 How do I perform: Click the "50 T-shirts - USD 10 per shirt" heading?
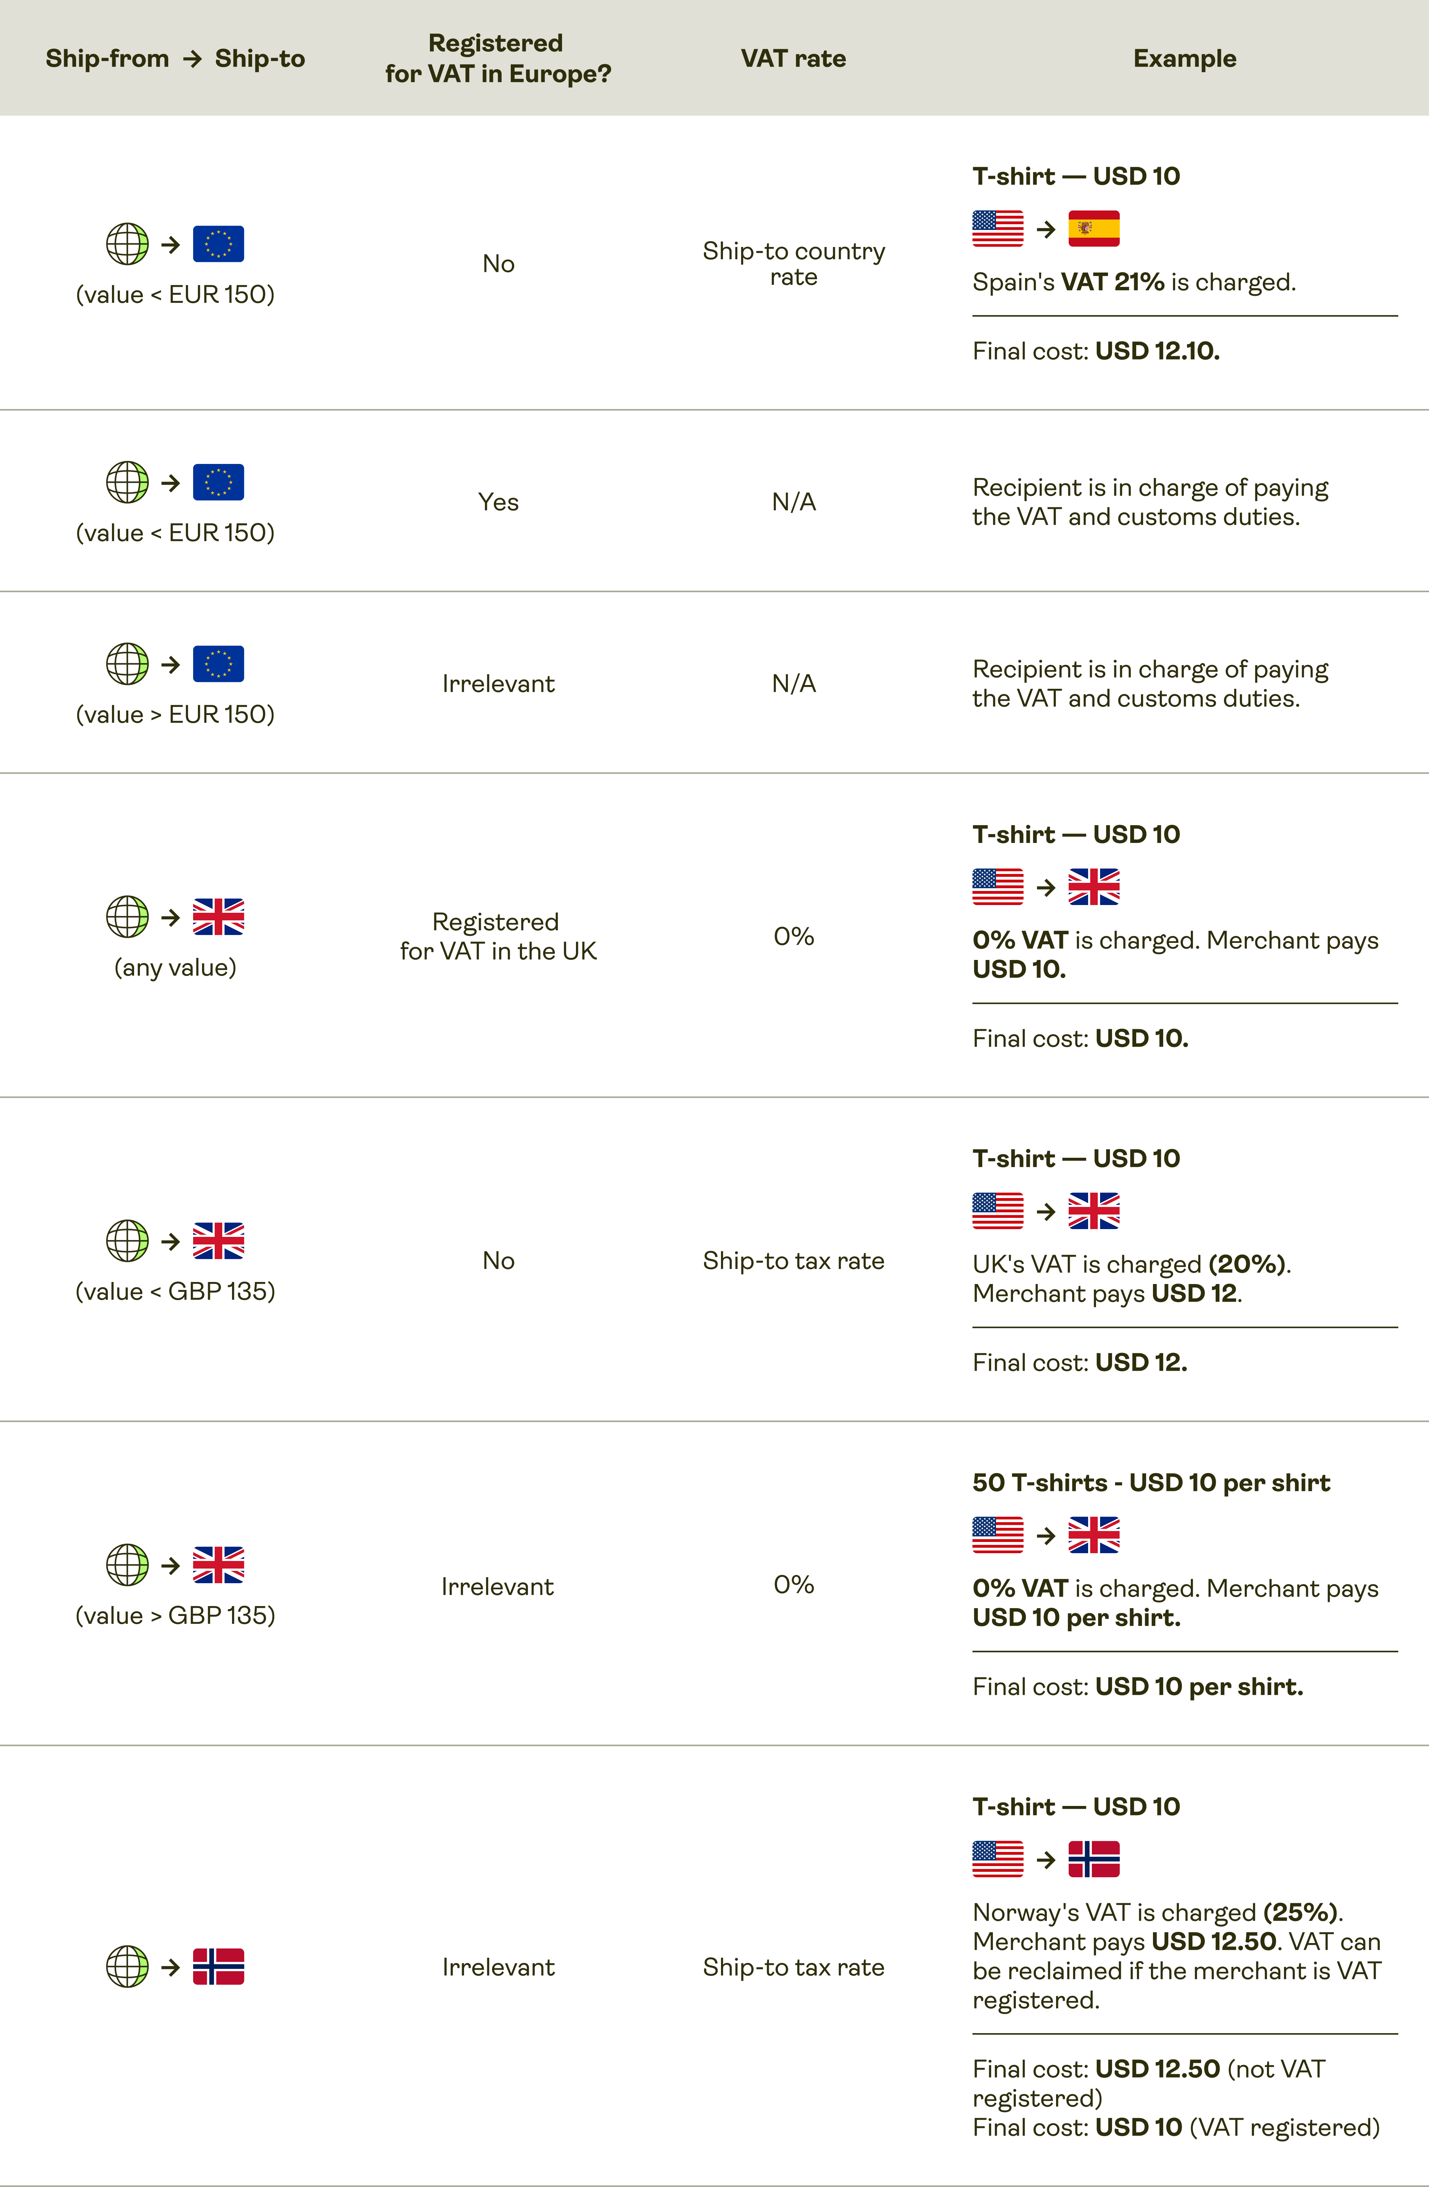click(1151, 1482)
